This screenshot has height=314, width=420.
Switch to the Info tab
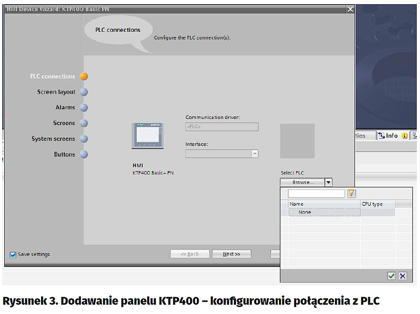point(388,136)
